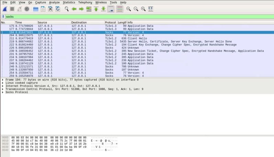Reload this capture file
Viewport: 274px width, 157px height.
(x=58, y=9)
